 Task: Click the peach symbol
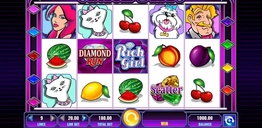click(166, 56)
